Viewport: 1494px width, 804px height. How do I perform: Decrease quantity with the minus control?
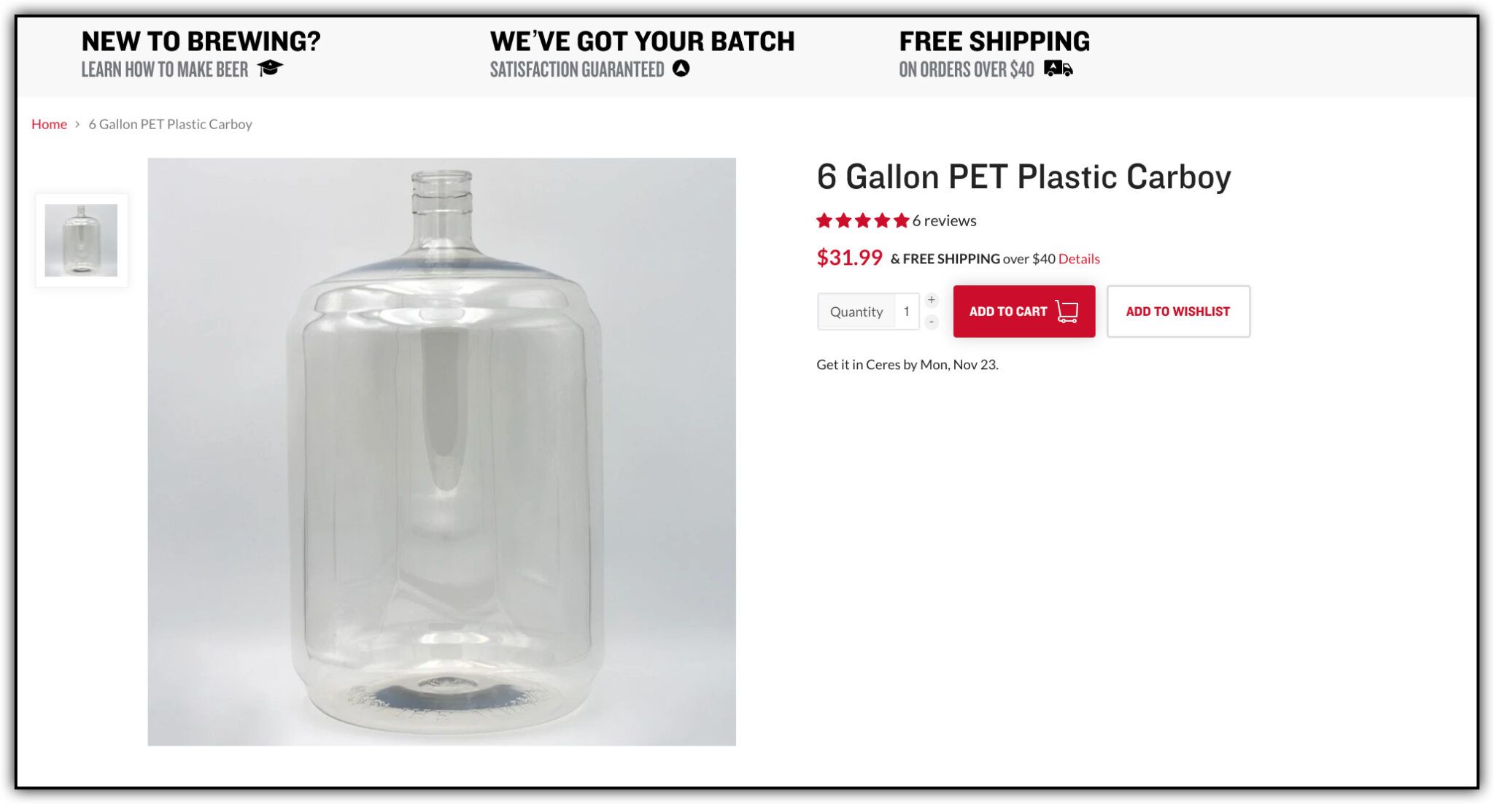point(932,322)
